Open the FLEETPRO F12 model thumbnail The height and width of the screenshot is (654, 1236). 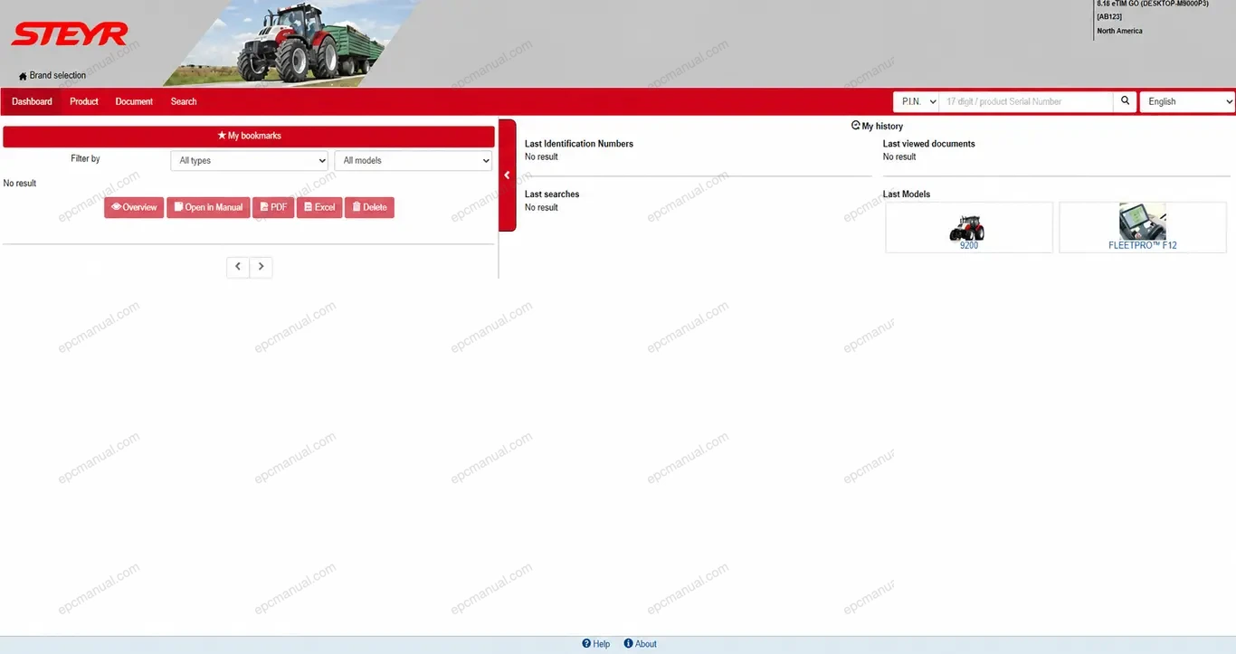point(1143,227)
